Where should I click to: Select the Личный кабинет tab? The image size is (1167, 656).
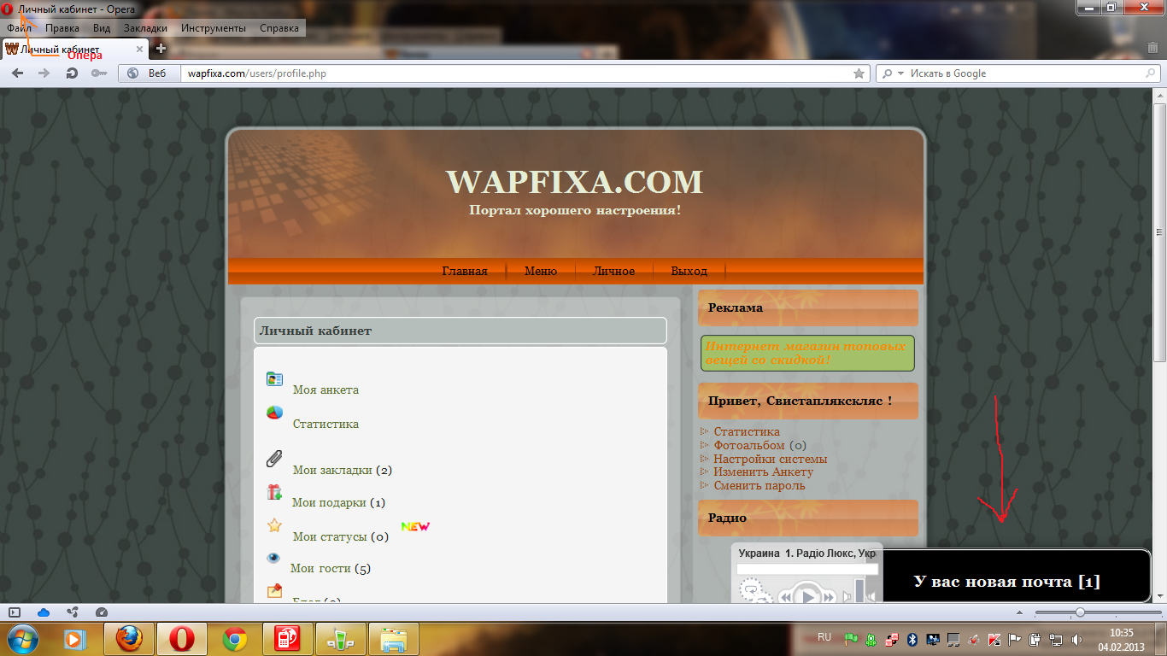(x=75, y=49)
